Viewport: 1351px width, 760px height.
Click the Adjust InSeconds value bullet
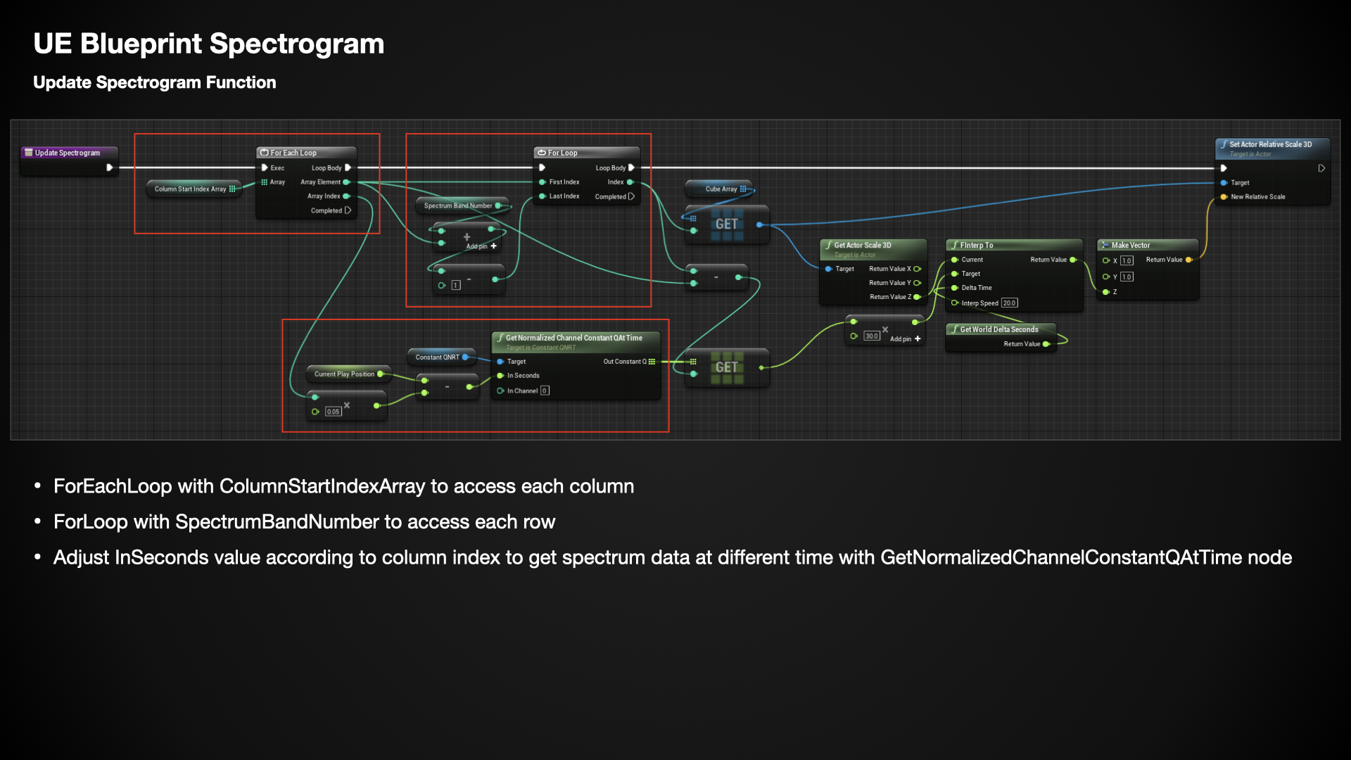(673, 557)
